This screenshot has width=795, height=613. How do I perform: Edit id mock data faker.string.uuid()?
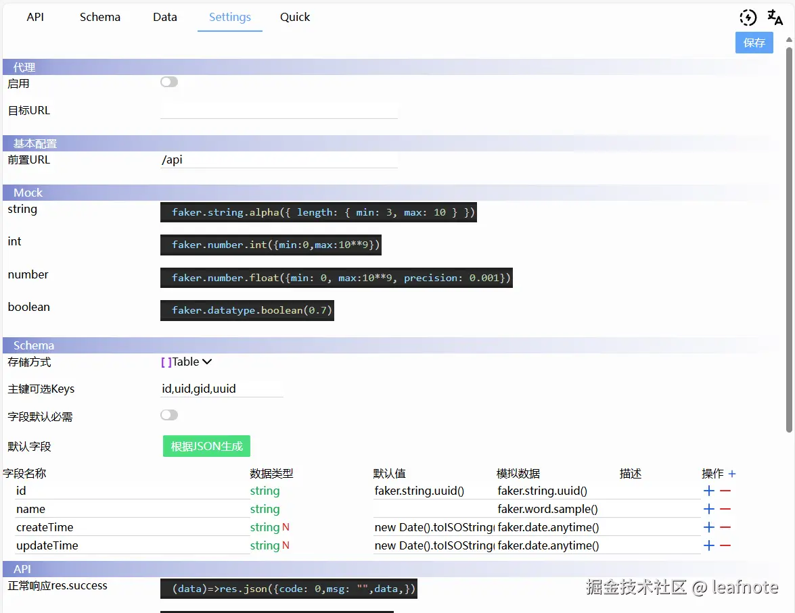(557, 491)
